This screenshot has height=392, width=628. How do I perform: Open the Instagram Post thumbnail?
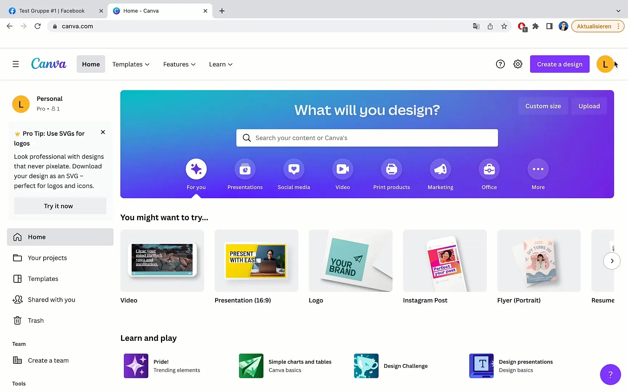tap(445, 261)
